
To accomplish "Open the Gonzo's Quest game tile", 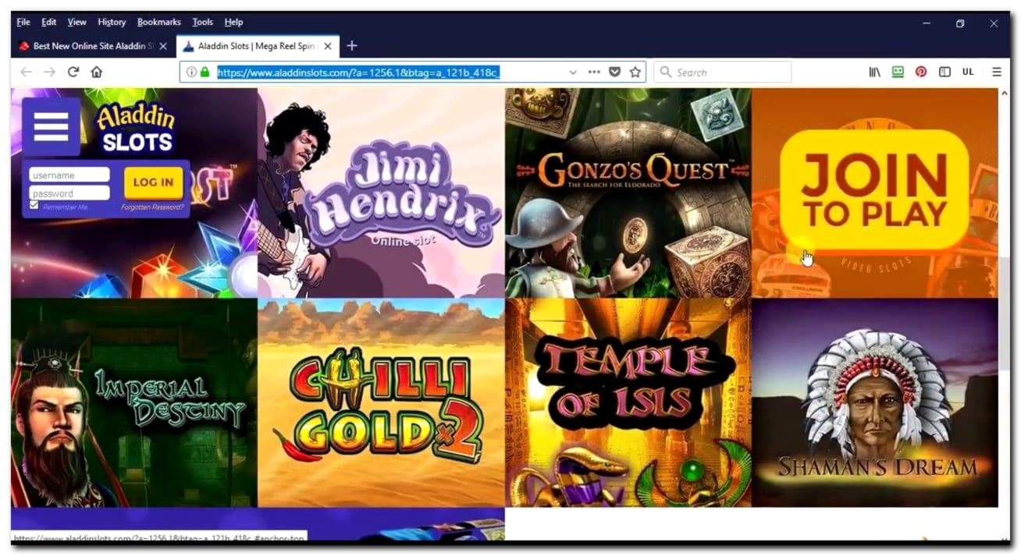I will pos(628,193).
